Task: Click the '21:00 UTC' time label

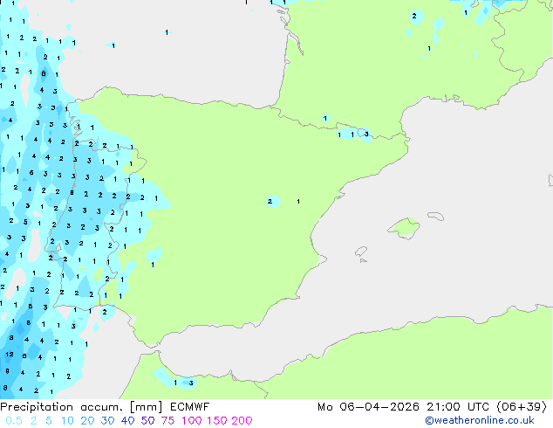Action: pos(458,407)
